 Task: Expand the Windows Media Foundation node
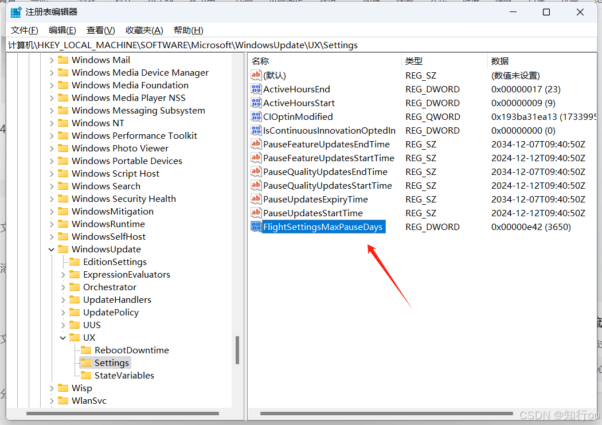[52, 85]
